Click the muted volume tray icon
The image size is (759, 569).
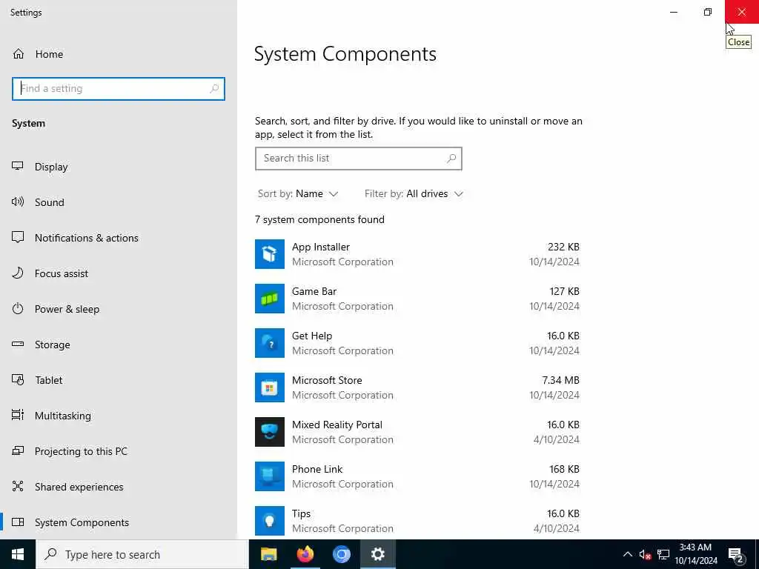645,554
